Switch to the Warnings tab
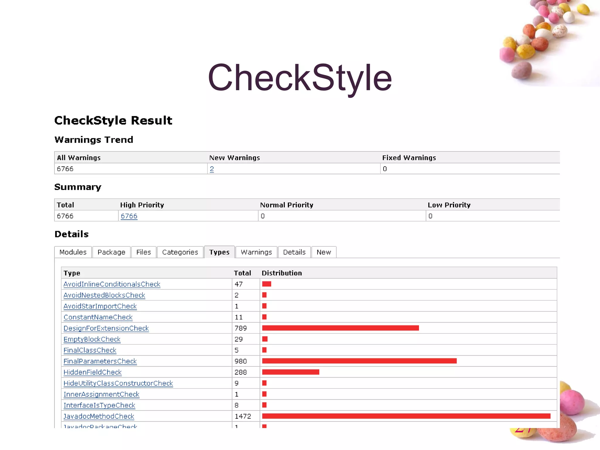Screen dimensions: 600x450 click(x=256, y=252)
